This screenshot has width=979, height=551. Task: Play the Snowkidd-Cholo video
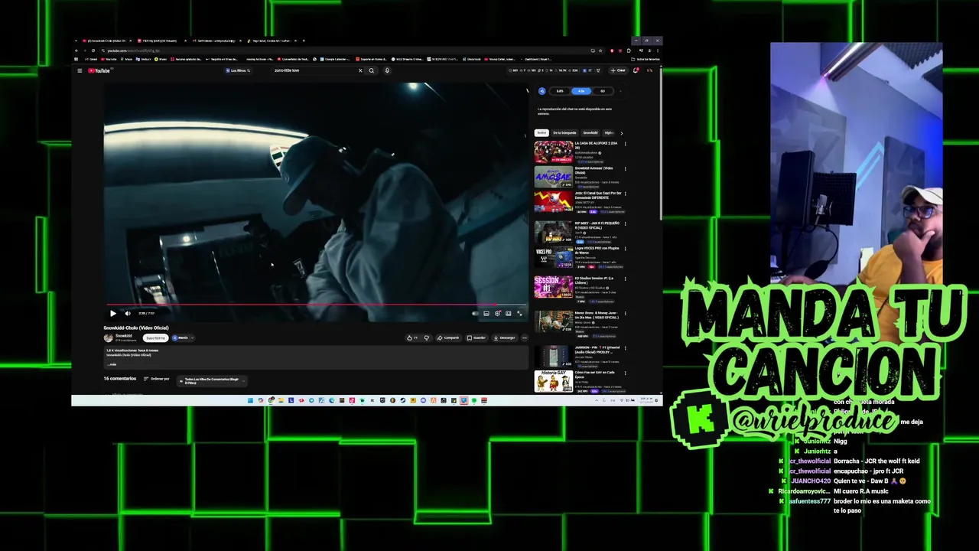[113, 313]
